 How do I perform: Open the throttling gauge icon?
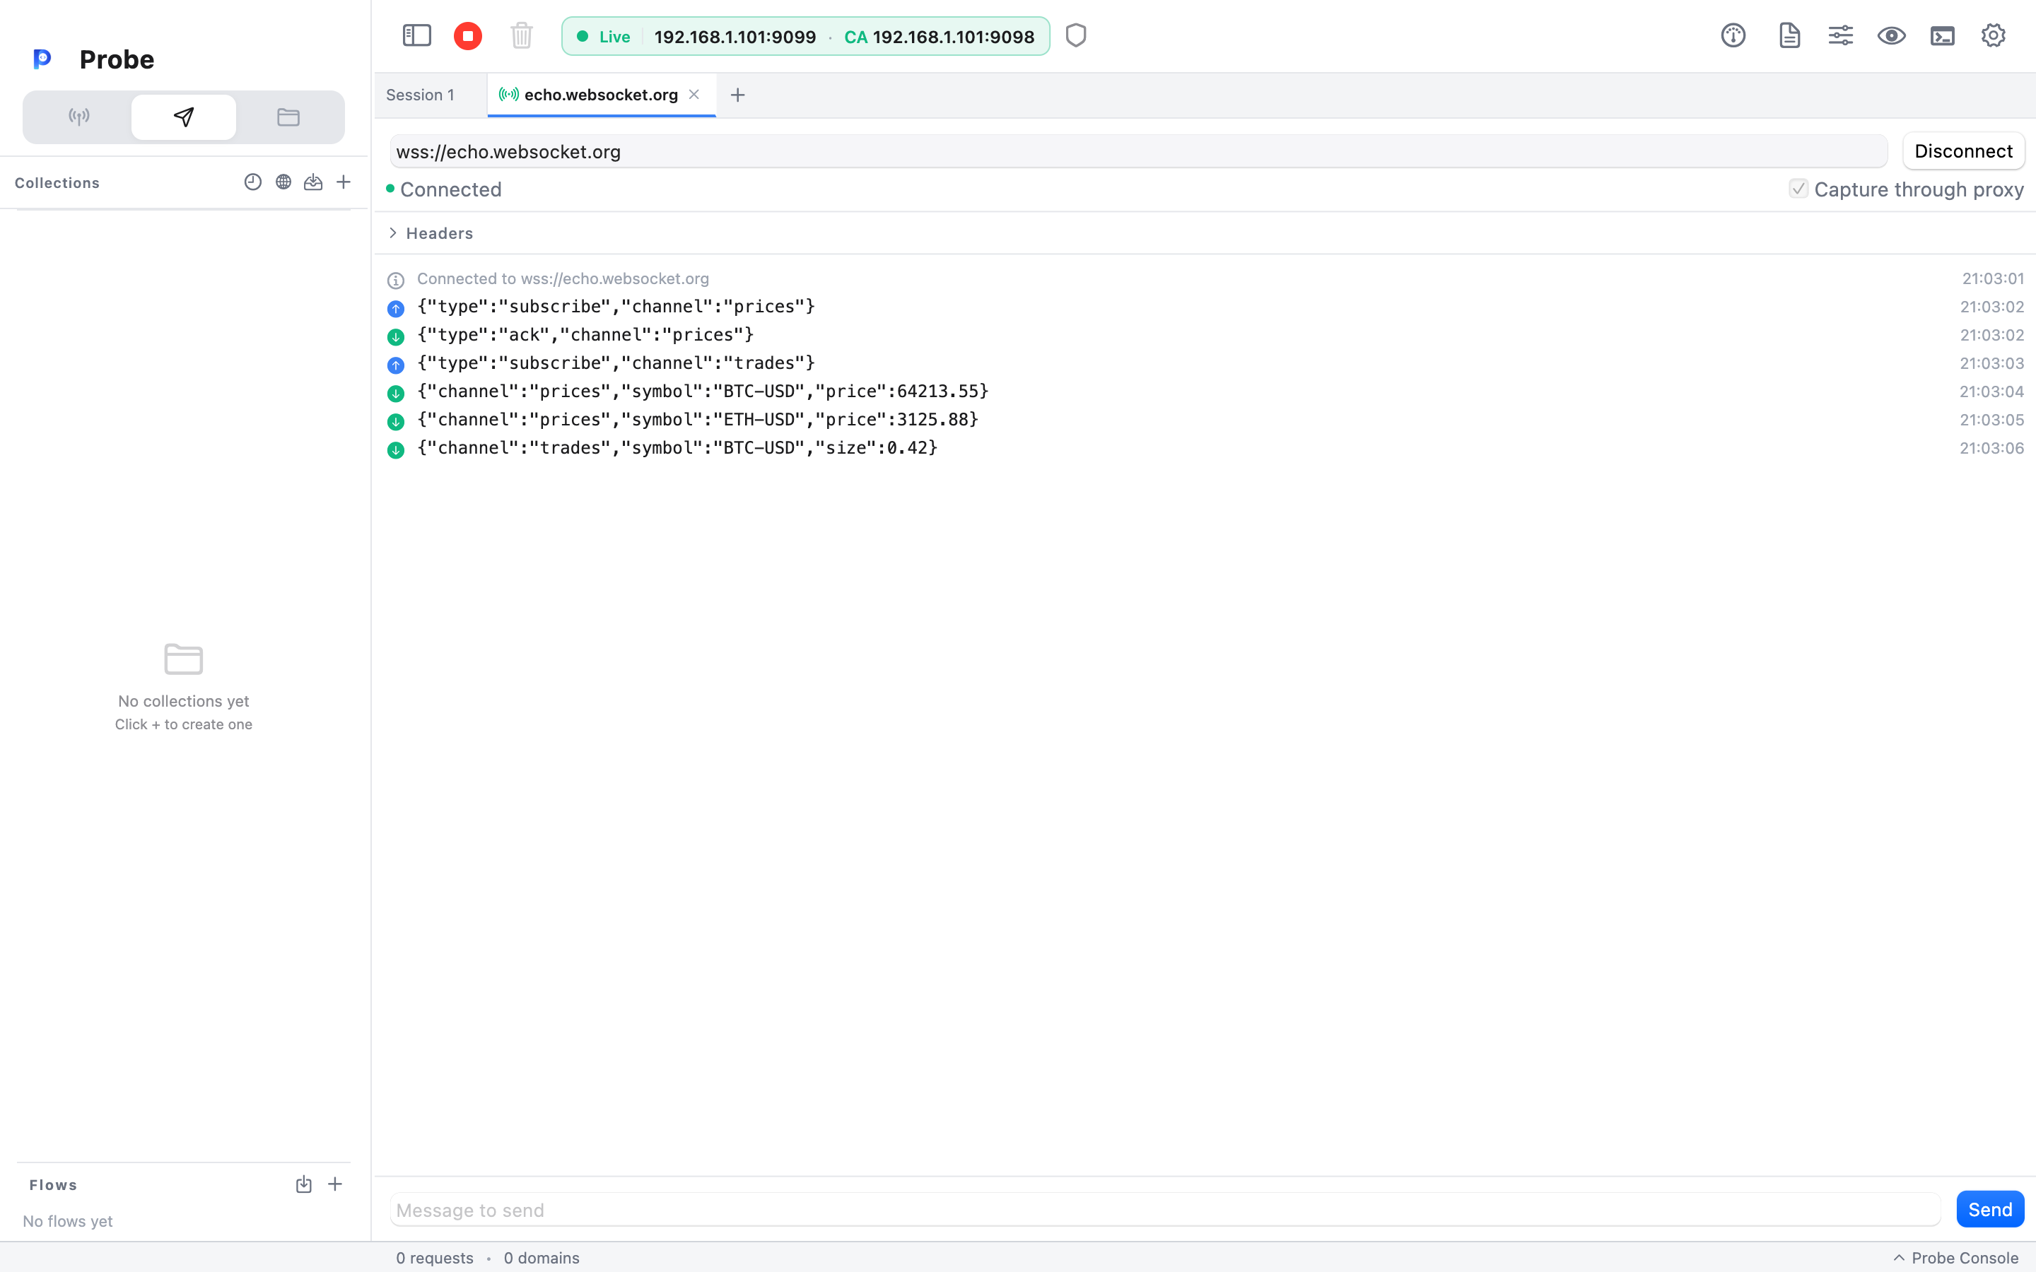tap(1733, 35)
